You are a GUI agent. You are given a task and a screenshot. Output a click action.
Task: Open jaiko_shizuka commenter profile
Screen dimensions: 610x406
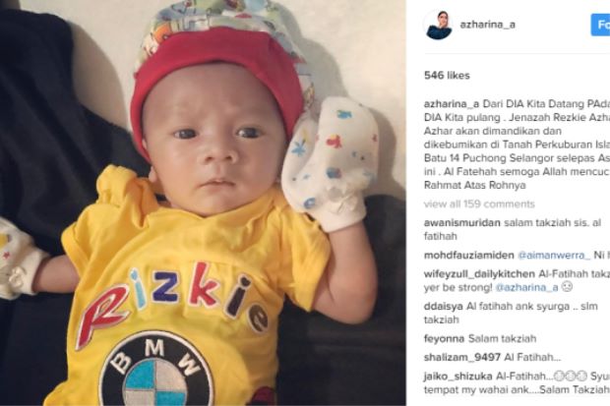click(x=458, y=377)
